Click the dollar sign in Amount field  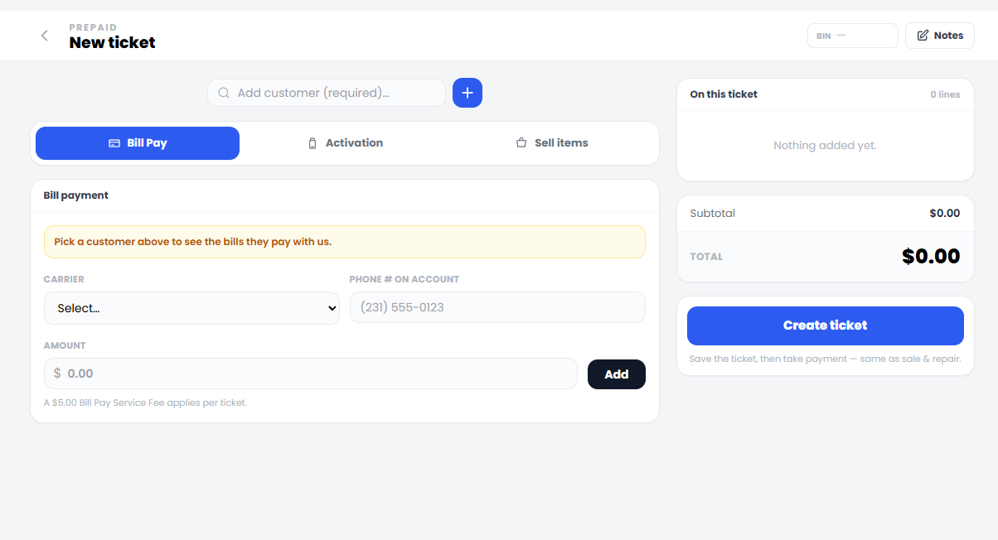pos(57,374)
